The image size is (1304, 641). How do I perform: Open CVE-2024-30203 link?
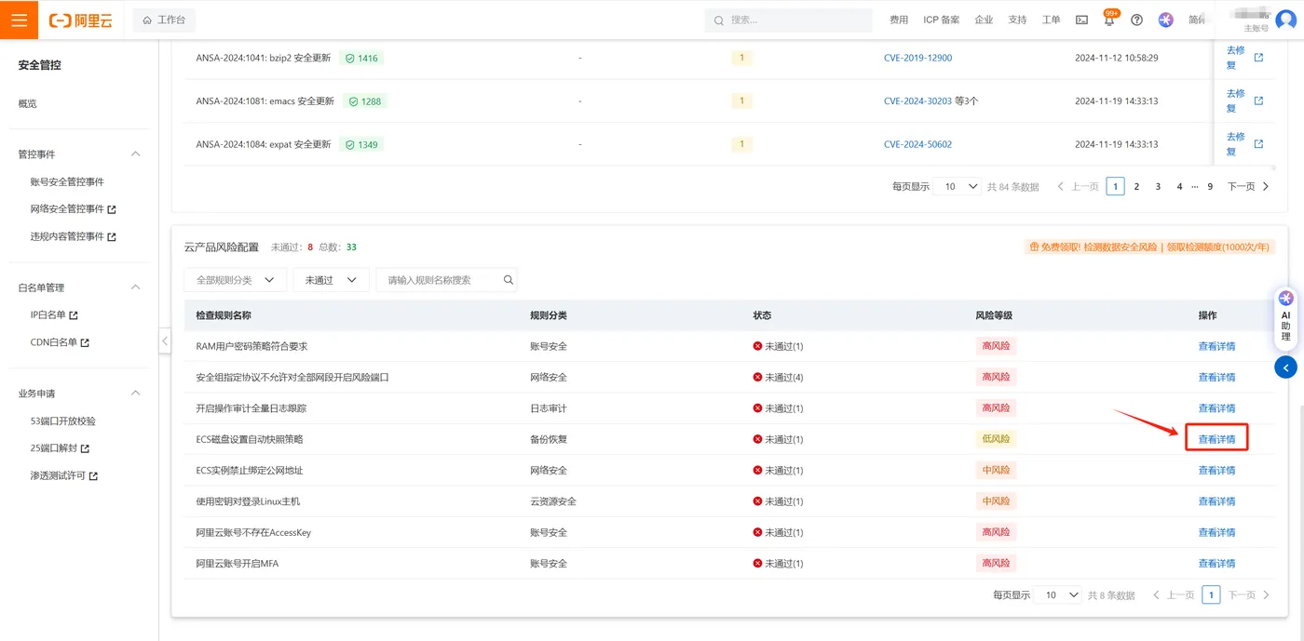tap(917, 101)
